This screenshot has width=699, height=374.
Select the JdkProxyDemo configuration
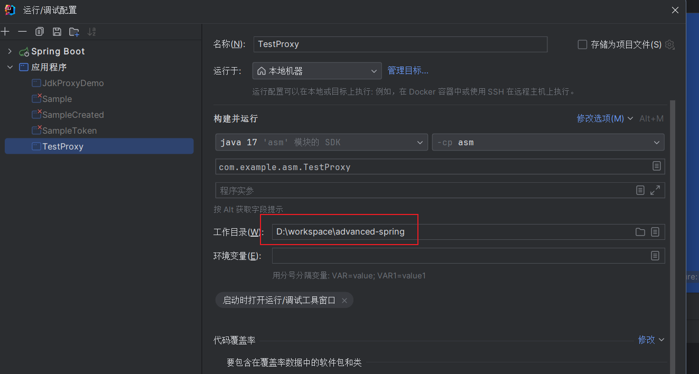73,83
